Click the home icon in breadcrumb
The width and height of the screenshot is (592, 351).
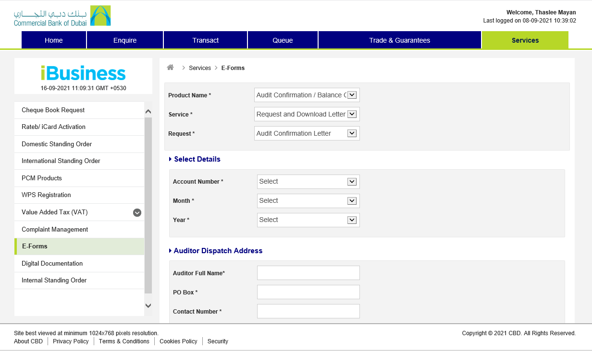(x=170, y=68)
